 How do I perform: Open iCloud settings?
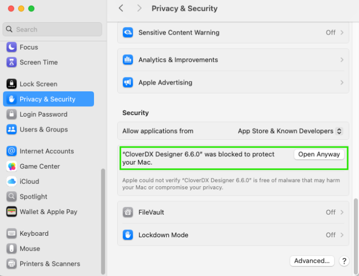49,181
